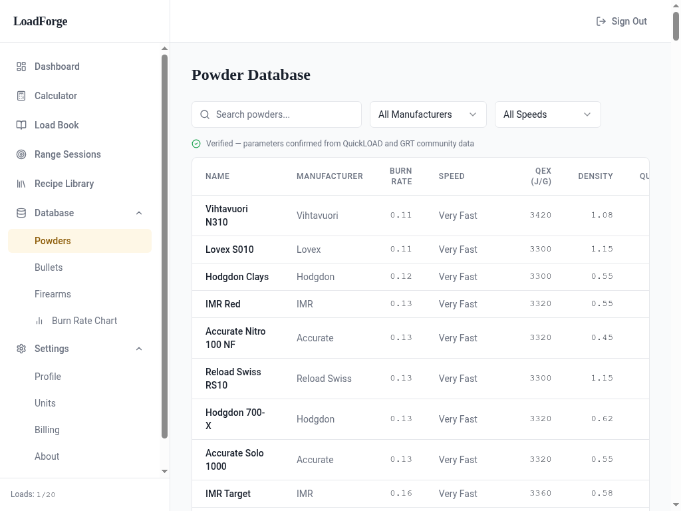Select the Vihtavuori N310 powder name
681x511 pixels.
pos(227,216)
